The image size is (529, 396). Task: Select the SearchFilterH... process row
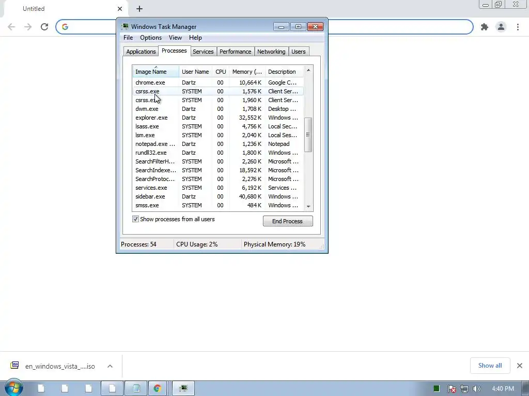click(218, 161)
